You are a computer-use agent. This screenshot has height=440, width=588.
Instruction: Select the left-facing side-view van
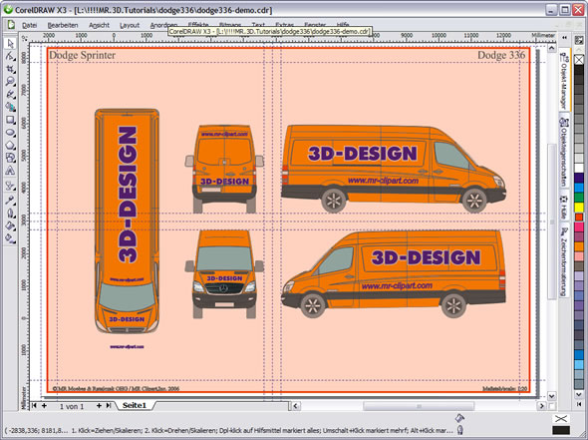[x=394, y=274]
